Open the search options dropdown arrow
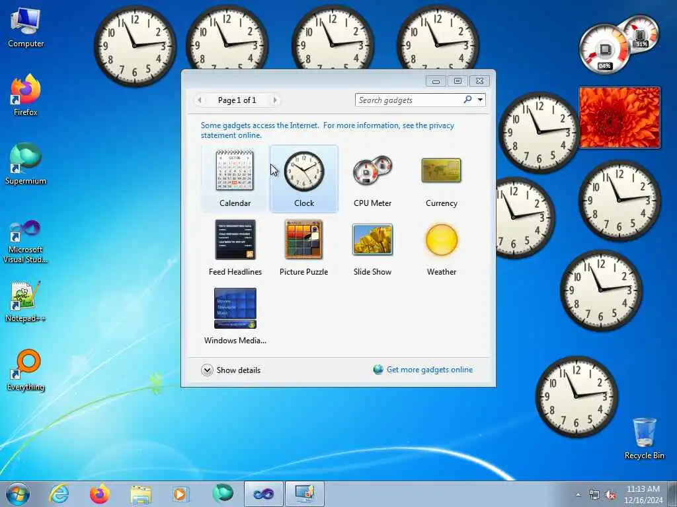The height and width of the screenshot is (507, 677). 480,100
